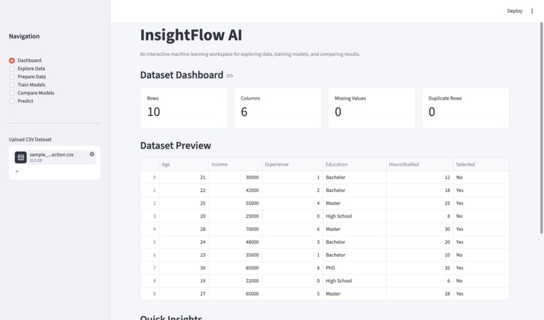Click the sample_...ection.csv file name

pyautogui.click(x=52, y=154)
